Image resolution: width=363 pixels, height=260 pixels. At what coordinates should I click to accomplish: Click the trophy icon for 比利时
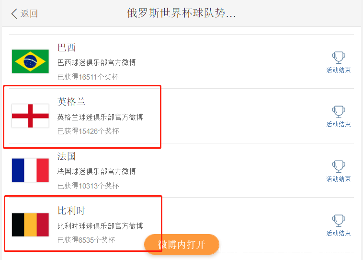pyautogui.click(x=339, y=221)
